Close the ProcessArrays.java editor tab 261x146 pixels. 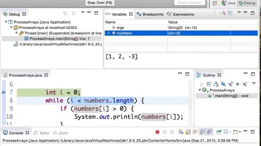click(46, 75)
